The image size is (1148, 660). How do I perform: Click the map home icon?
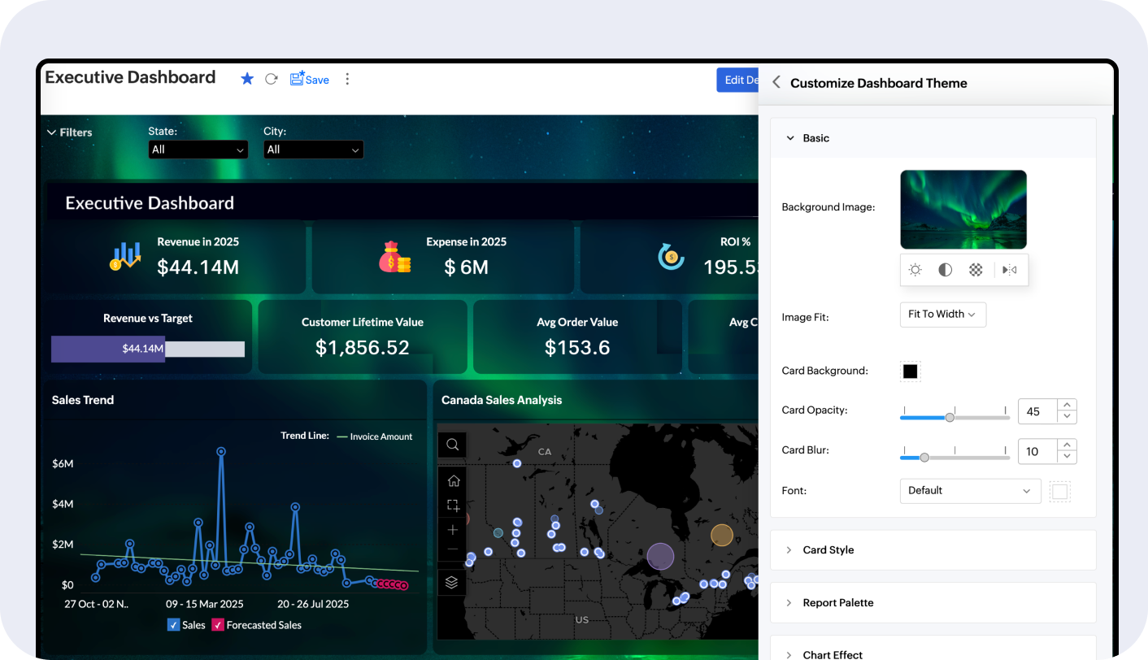pyautogui.click(x=453, y=480)
